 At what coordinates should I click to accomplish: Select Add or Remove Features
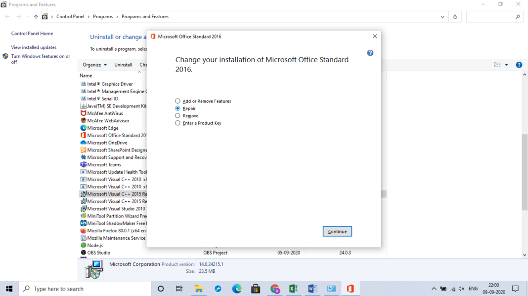click(x=177, y=101)
